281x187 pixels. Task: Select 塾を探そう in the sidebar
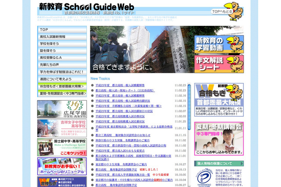62,50
